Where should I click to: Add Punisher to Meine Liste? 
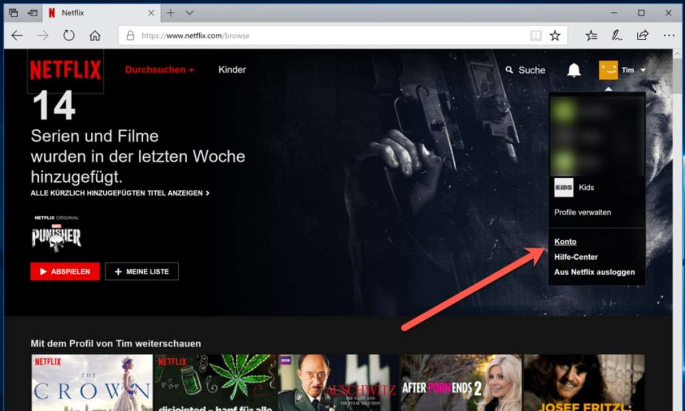point(142,272)
